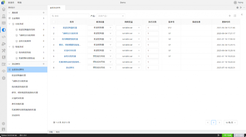Open the device station icon in sidebar
The image size is (246, 137).
[3, 16]
